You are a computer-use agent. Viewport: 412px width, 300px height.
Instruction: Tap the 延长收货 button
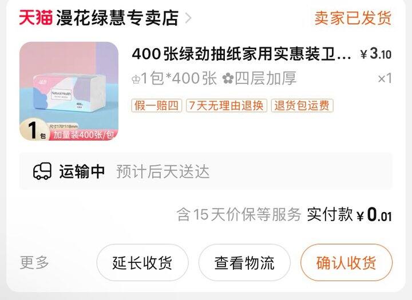[x=142, y=262]
